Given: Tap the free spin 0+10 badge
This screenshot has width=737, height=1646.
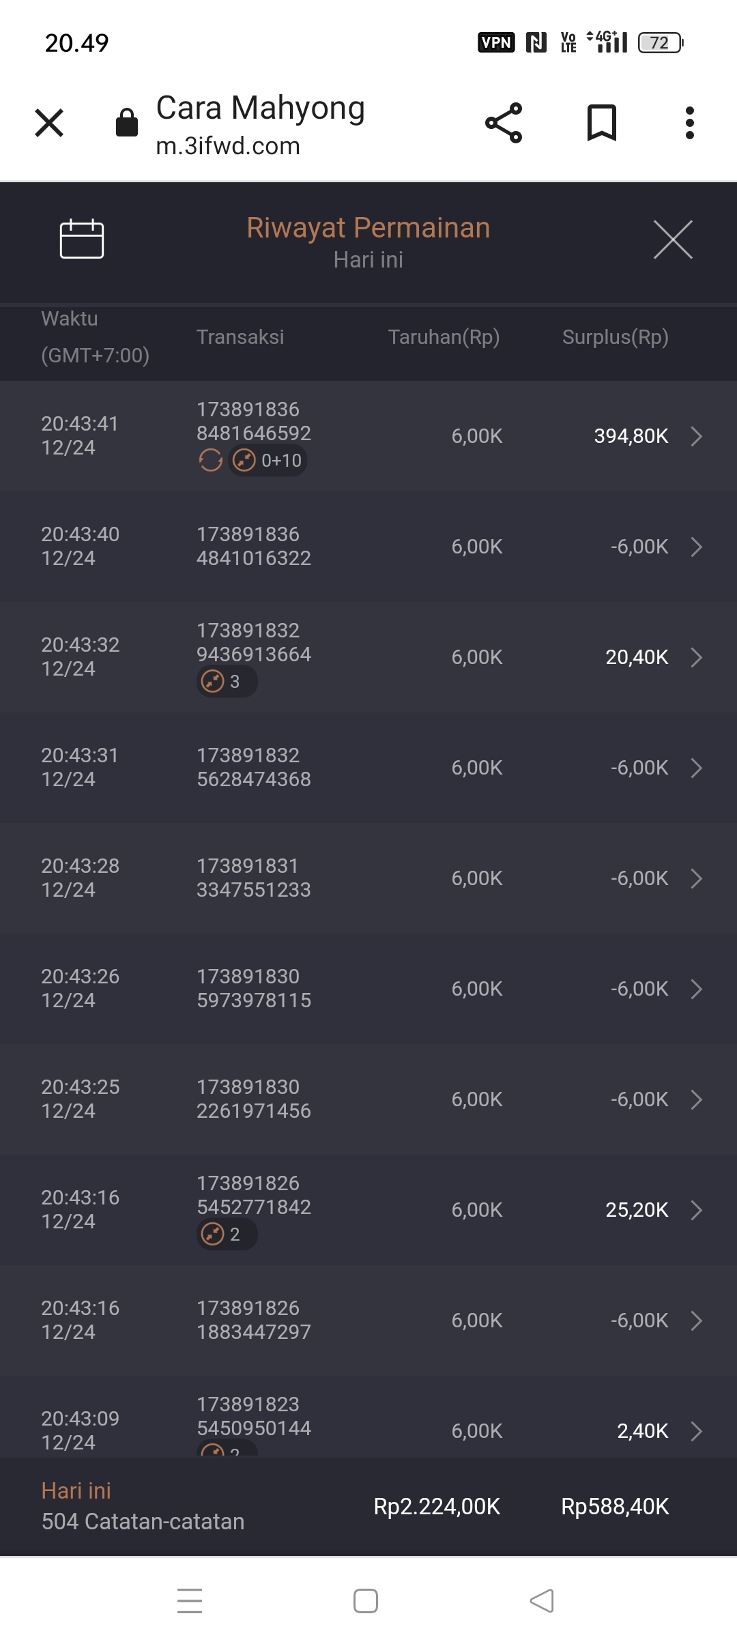Looking at the screenshot, I should pos(268,461).
